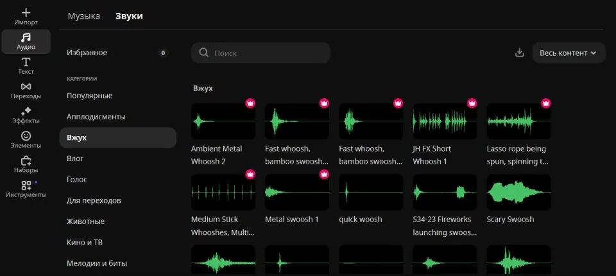Switch to the Звуки tab
Image resolution: width=616 pixels, height=276 pixels.
coord(129,16)
